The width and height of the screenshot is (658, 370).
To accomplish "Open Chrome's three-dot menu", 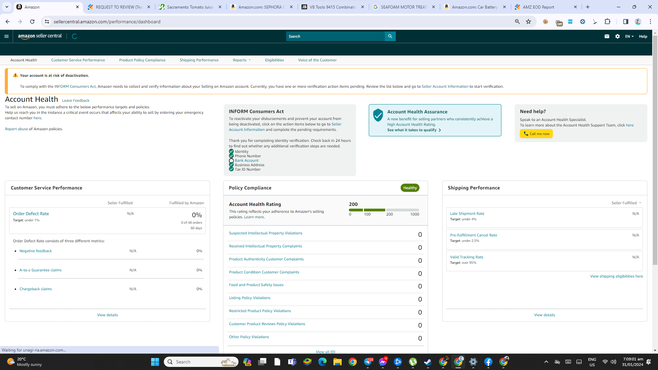I will (650, 22).
